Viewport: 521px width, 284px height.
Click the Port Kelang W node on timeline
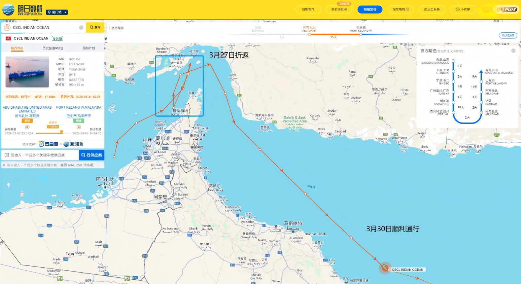(x=361, y=34)
